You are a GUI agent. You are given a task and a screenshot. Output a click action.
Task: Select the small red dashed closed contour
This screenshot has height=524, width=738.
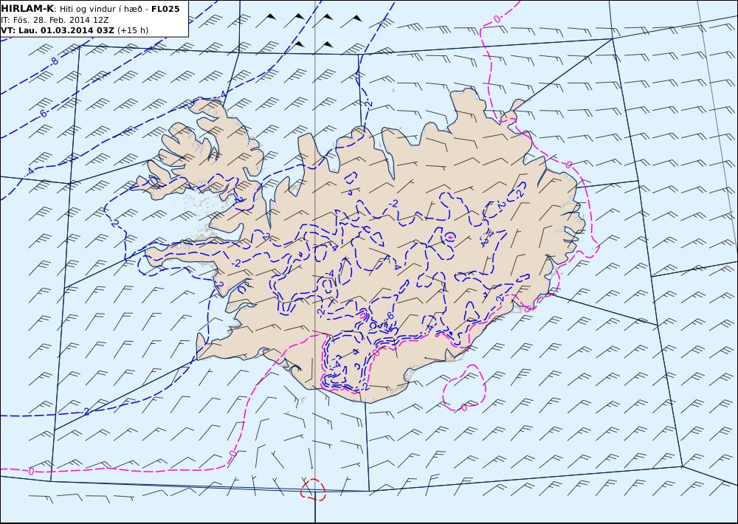[313, 489]
